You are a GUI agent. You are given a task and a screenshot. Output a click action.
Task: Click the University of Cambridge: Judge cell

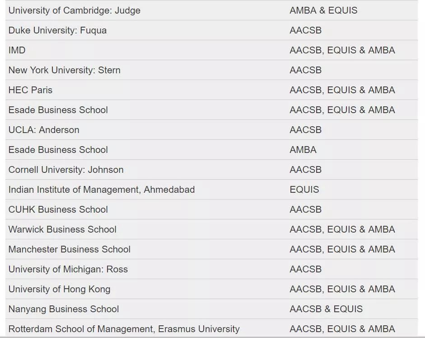75,10
